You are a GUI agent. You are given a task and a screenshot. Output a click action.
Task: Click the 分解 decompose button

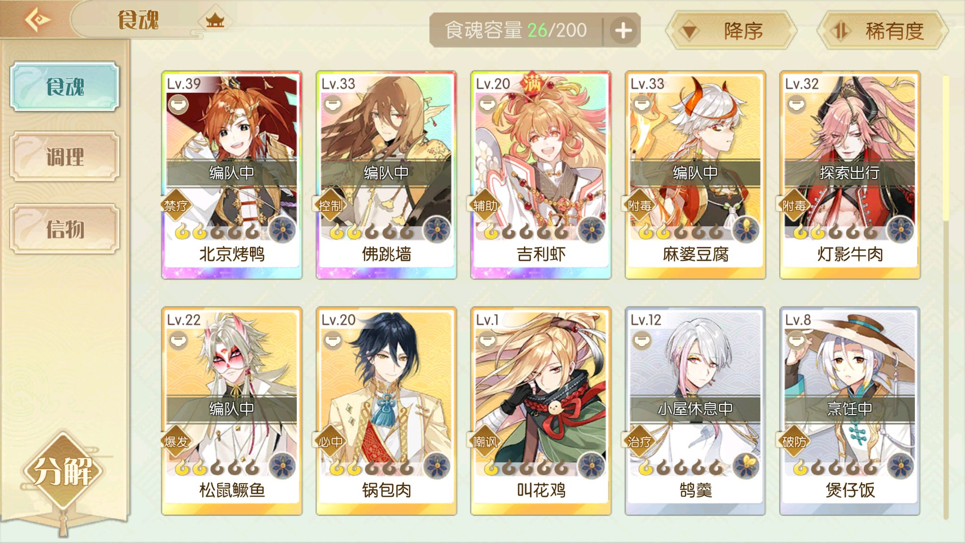(63, 471)
